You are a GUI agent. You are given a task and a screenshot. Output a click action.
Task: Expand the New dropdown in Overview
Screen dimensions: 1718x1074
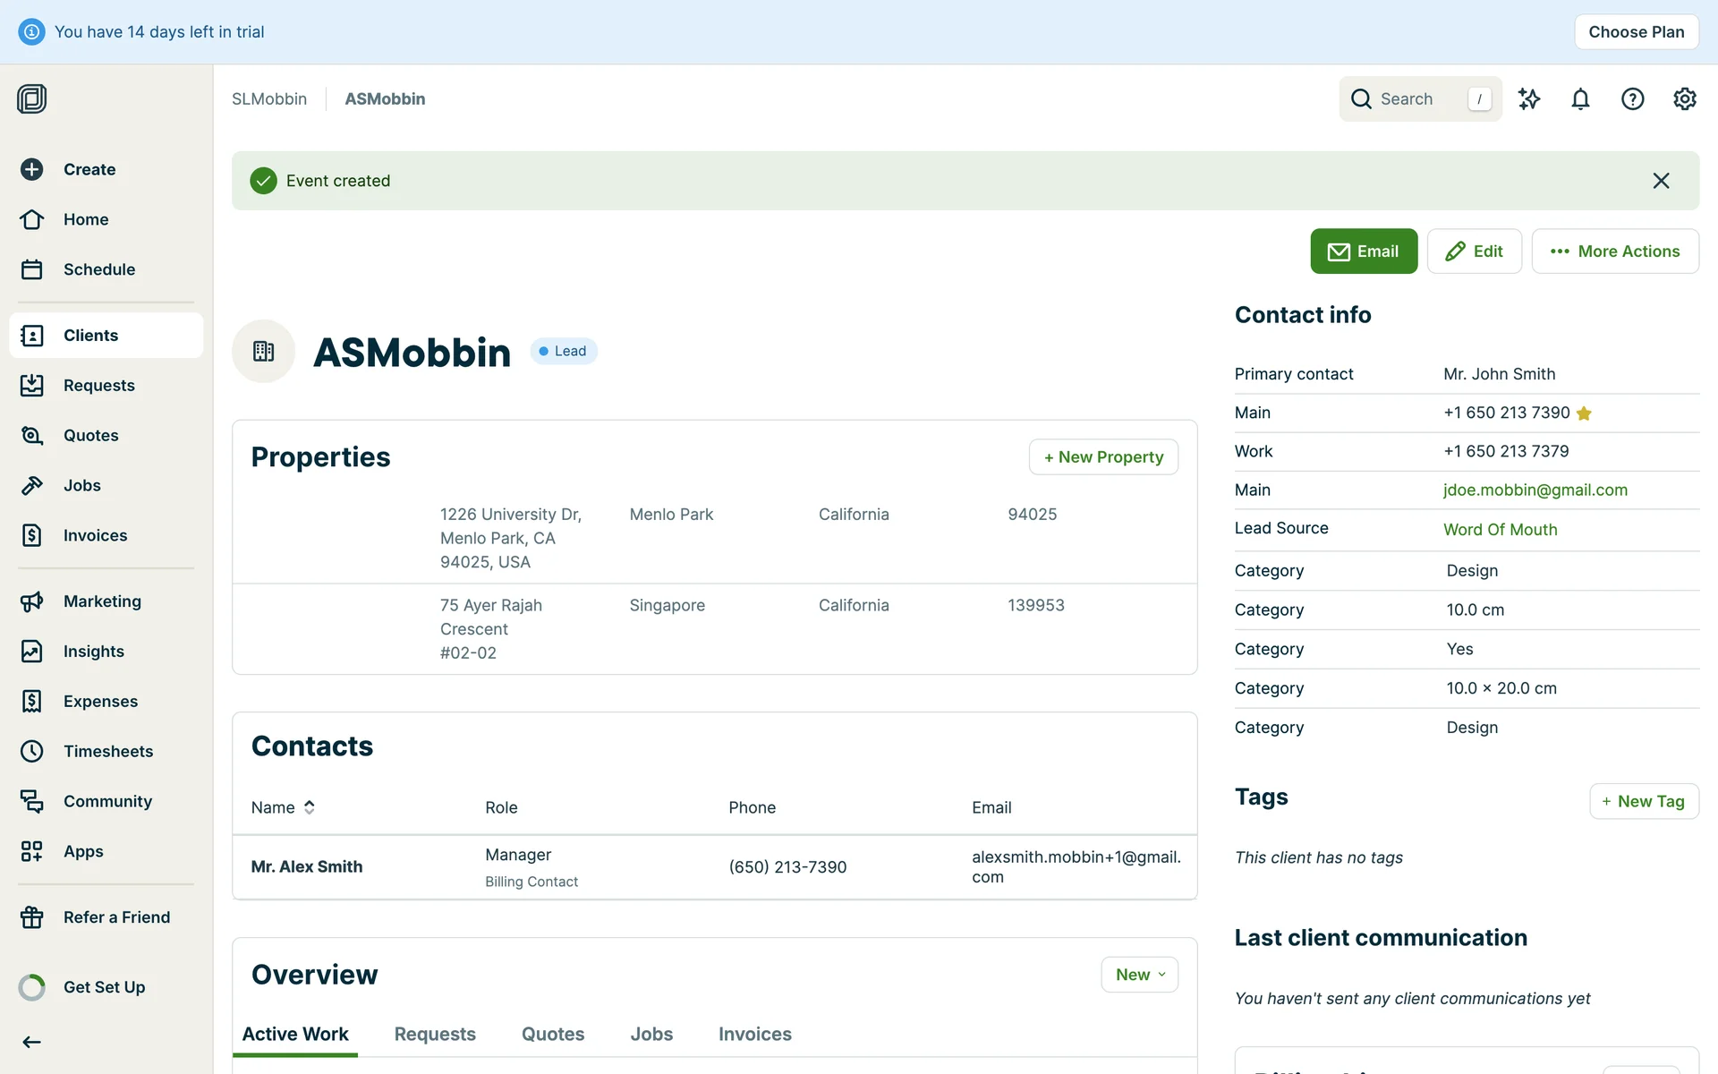[x=1139, y=975]
